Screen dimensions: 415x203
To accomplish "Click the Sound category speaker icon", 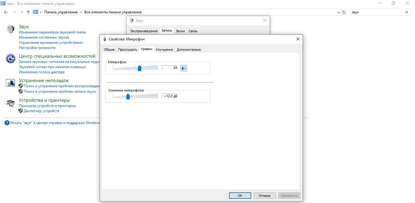I will point(10,29).
